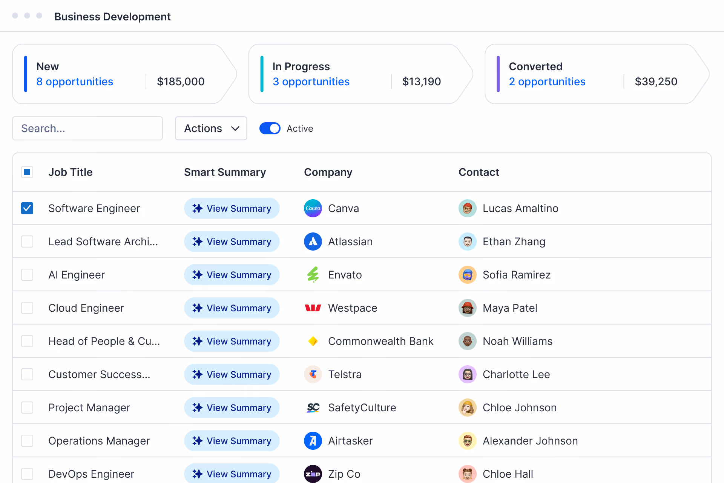Click Sofia Ramirez's avatar
This screenshot has width=724, height=483.
468,275
